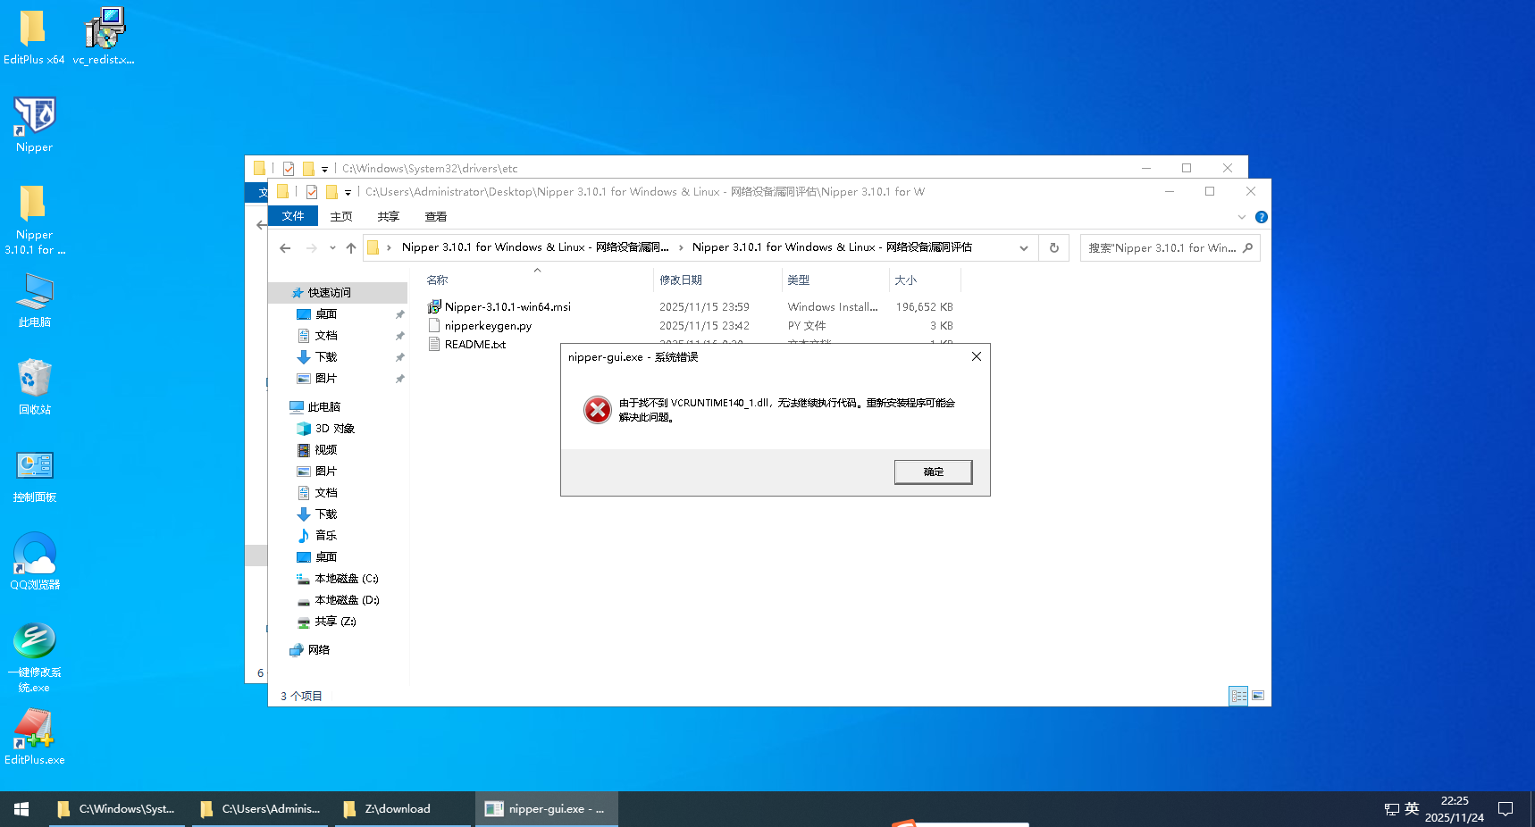Close the nipper-gui.exe error dialog
The image size is (1535, 827).
click(x=976, y=356)
